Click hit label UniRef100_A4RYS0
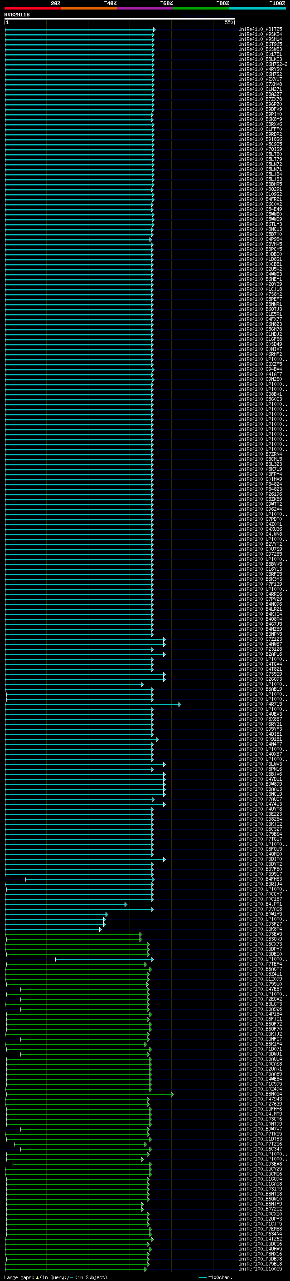This screenshot has height=1281, width=290. pyautogui.click(x=260, y=69)
